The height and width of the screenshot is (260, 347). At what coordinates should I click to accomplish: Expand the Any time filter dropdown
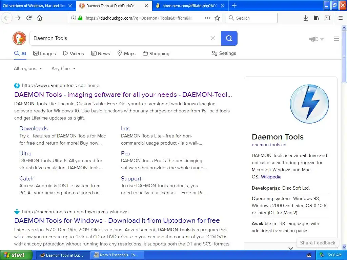click(63, 68)
